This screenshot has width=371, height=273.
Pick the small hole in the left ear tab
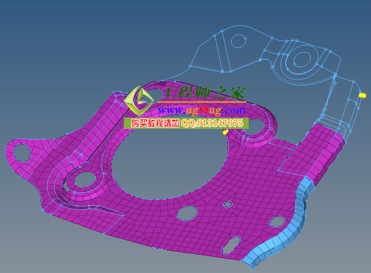(x=22, y=150)
